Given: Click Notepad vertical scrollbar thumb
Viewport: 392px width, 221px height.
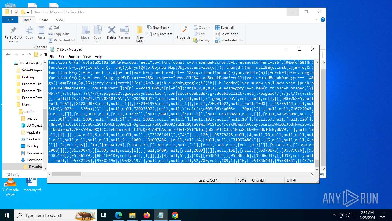Looking at the screenshot, I should coord(317,163).
